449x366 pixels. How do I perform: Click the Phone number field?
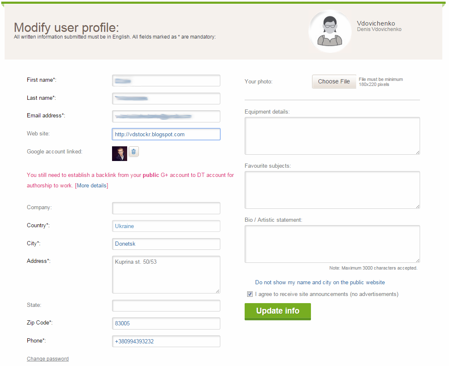(x=166, y=341)
